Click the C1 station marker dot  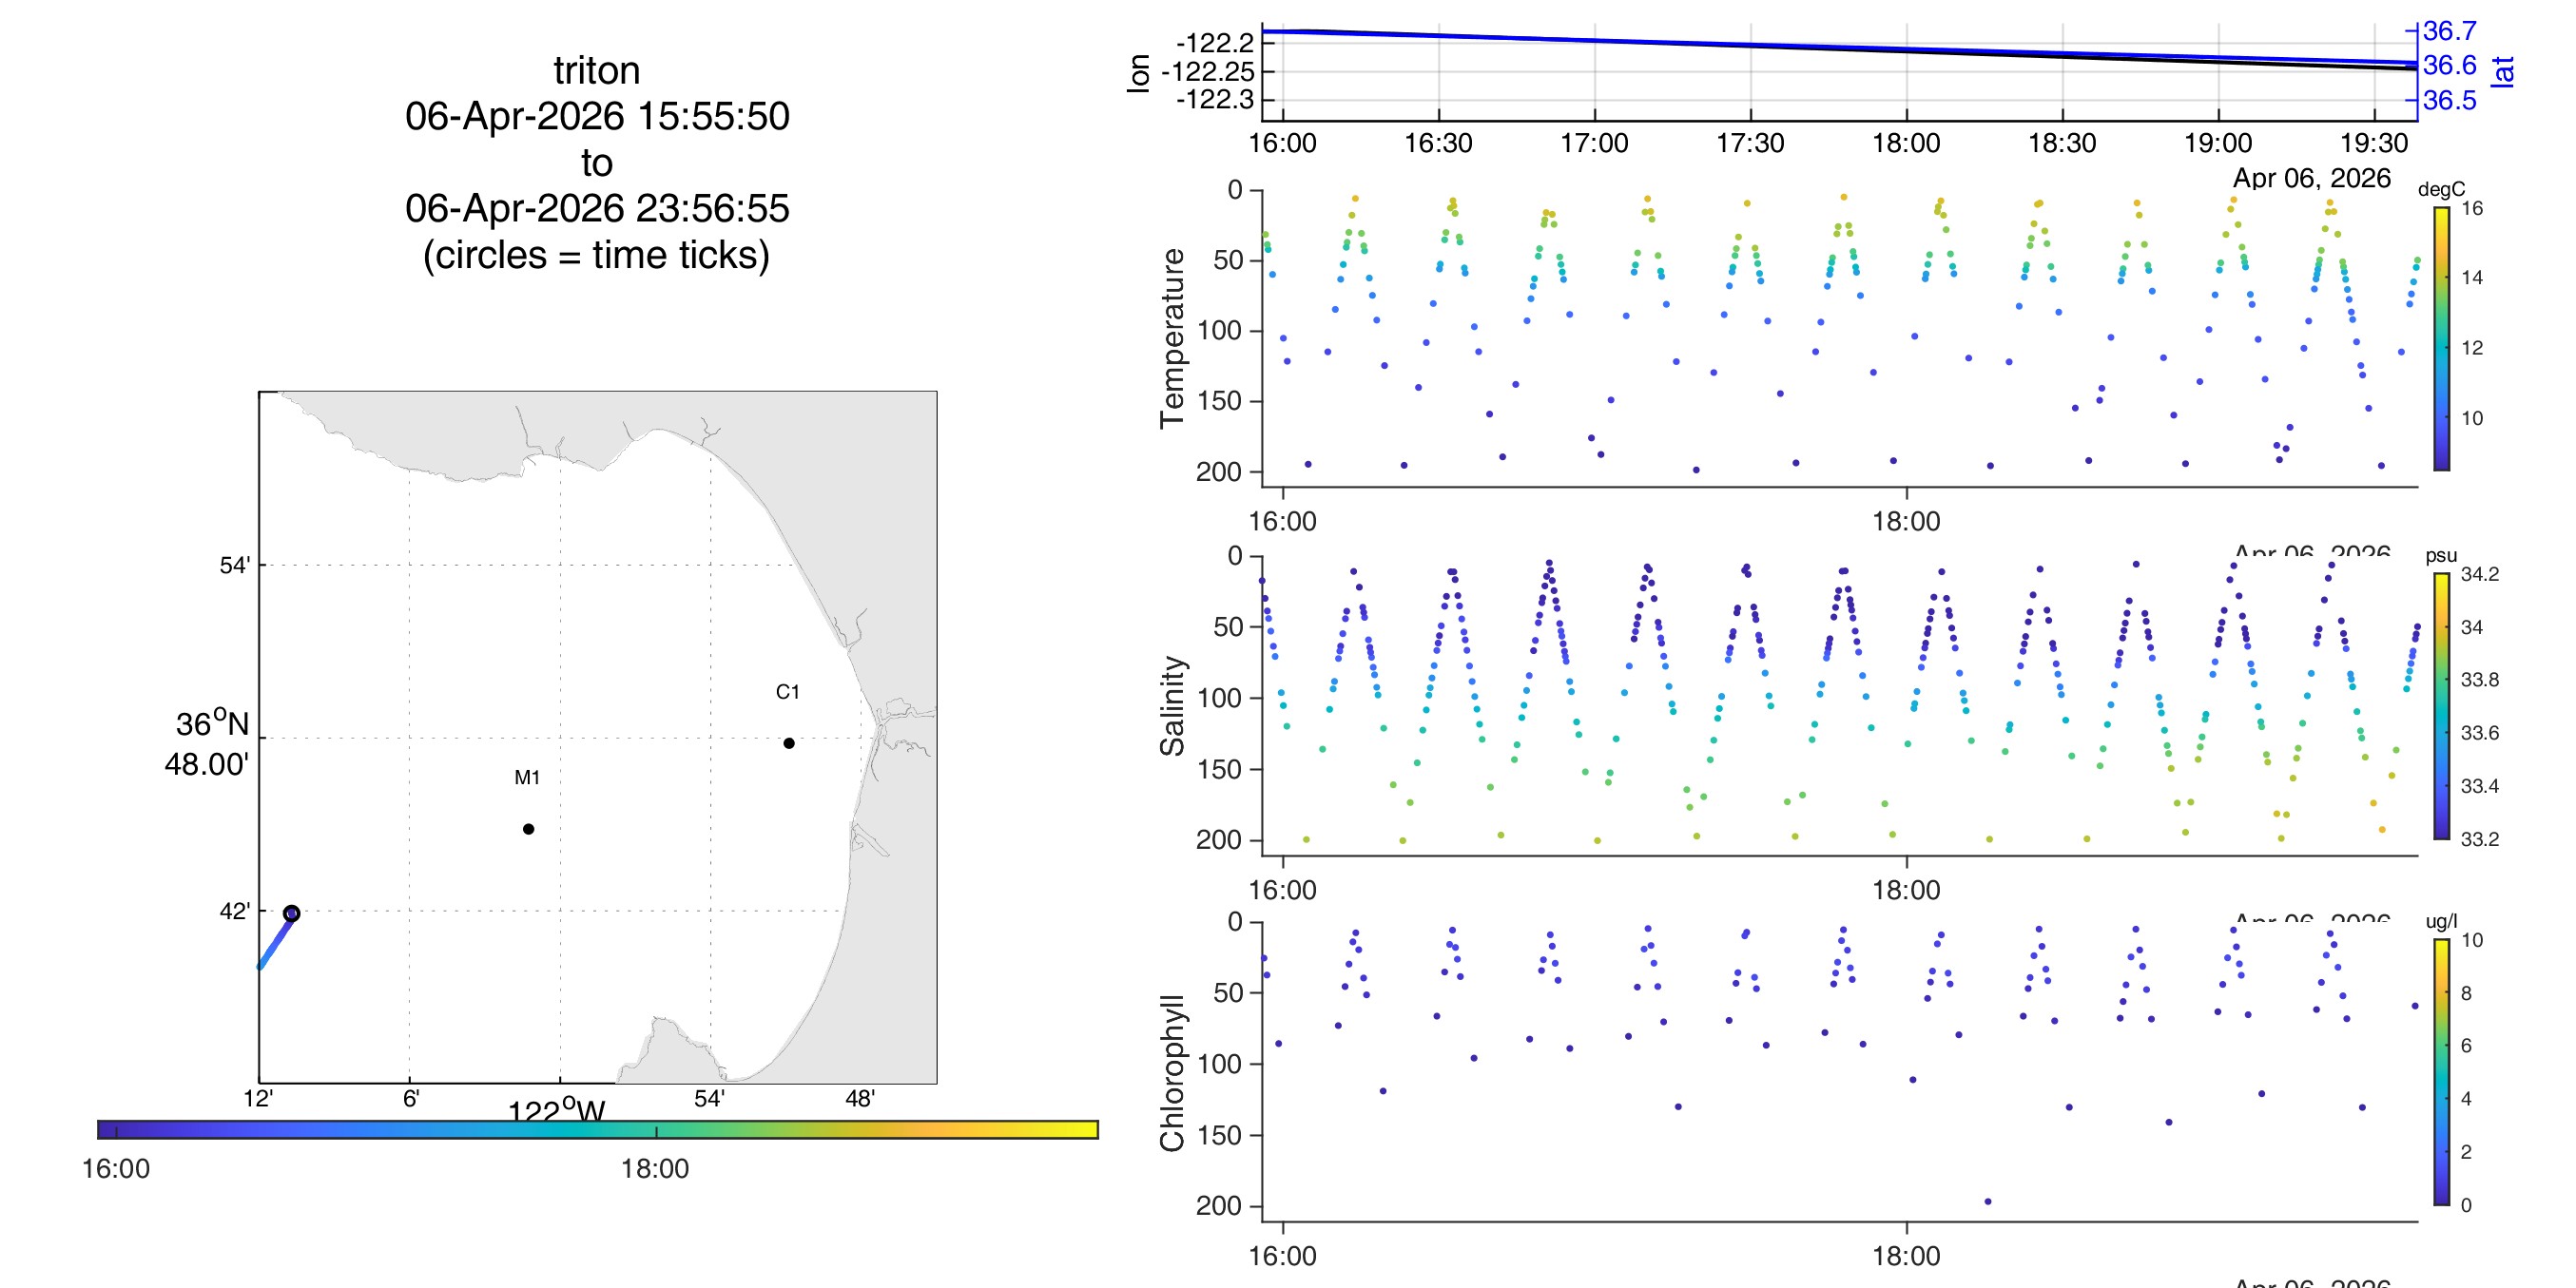(x=789, y=743)
